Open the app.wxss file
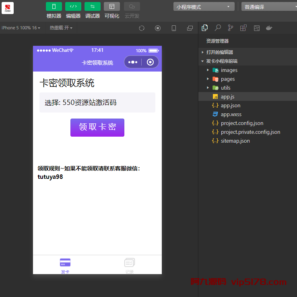Screen dimensions: 297x297 [x=248, y=114]
